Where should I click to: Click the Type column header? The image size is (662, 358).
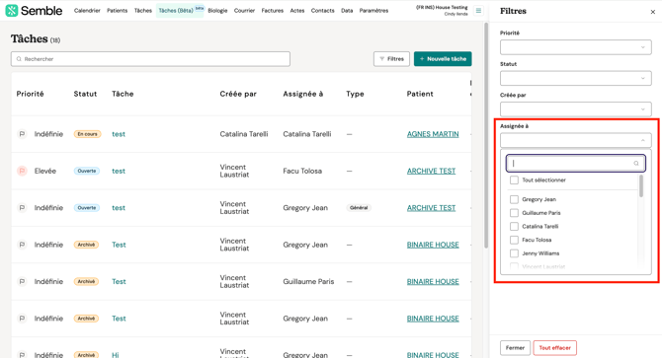[355, 94]
